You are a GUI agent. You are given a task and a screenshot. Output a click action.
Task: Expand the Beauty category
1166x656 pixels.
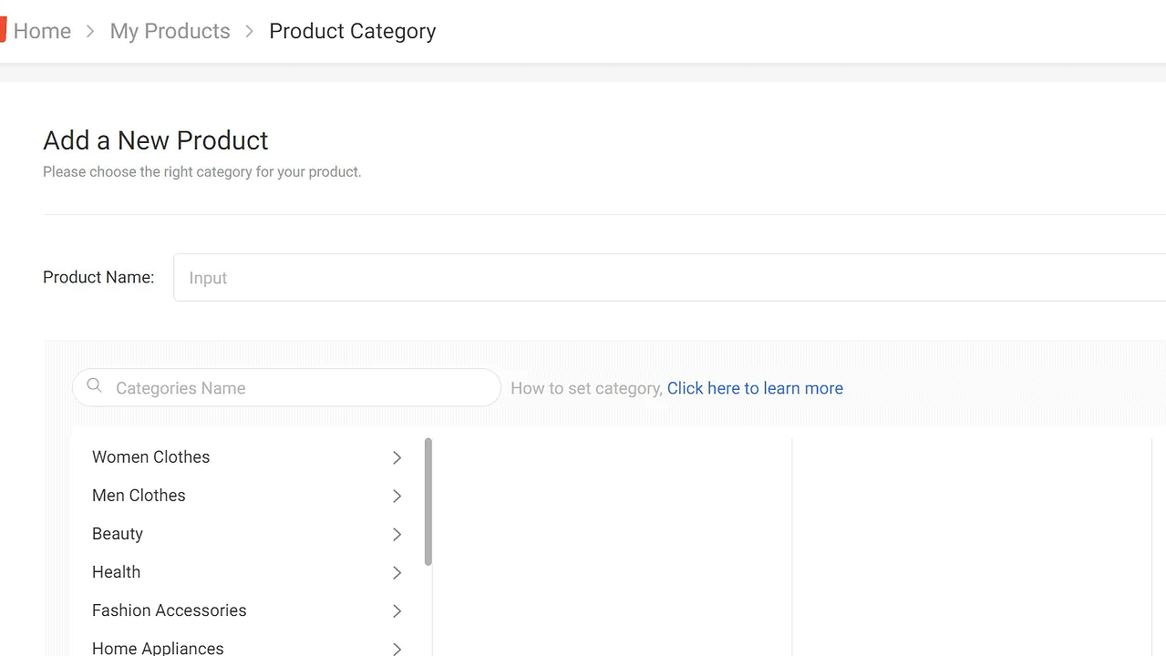click(x=397, y=534)
